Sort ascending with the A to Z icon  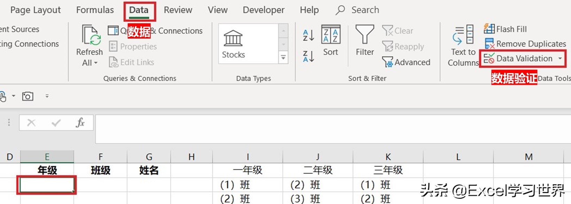pyautogui.click(x=308, y=35)
